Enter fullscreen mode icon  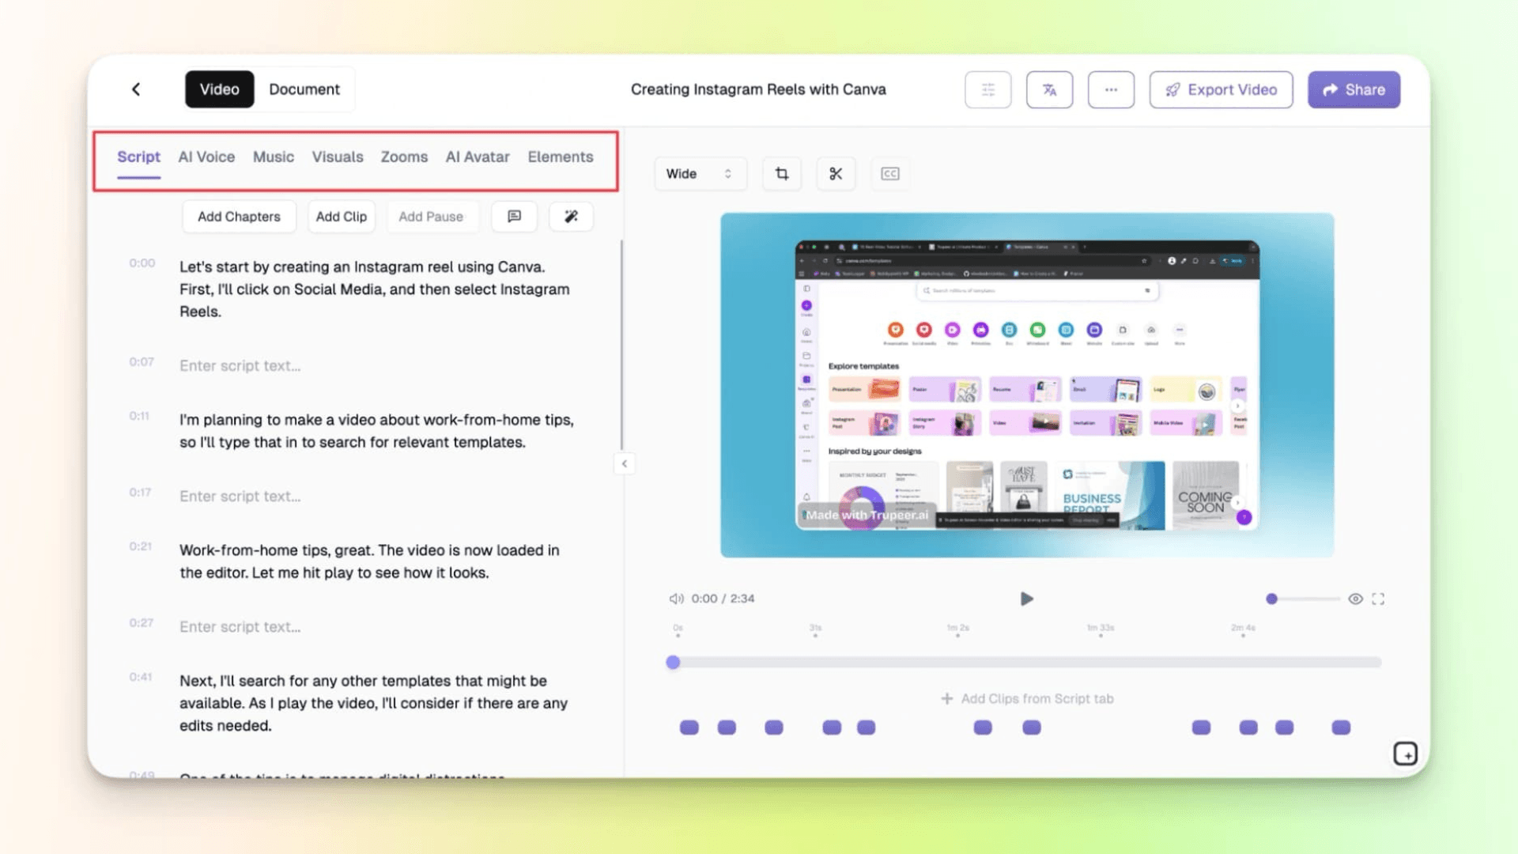click(1378, 599)
